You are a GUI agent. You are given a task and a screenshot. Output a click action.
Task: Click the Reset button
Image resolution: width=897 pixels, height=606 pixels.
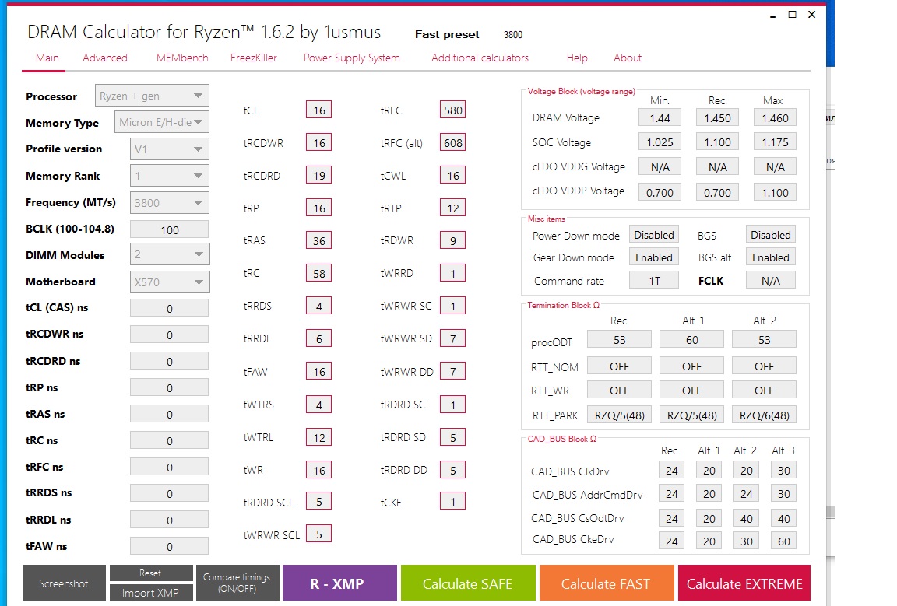(150, 573)
